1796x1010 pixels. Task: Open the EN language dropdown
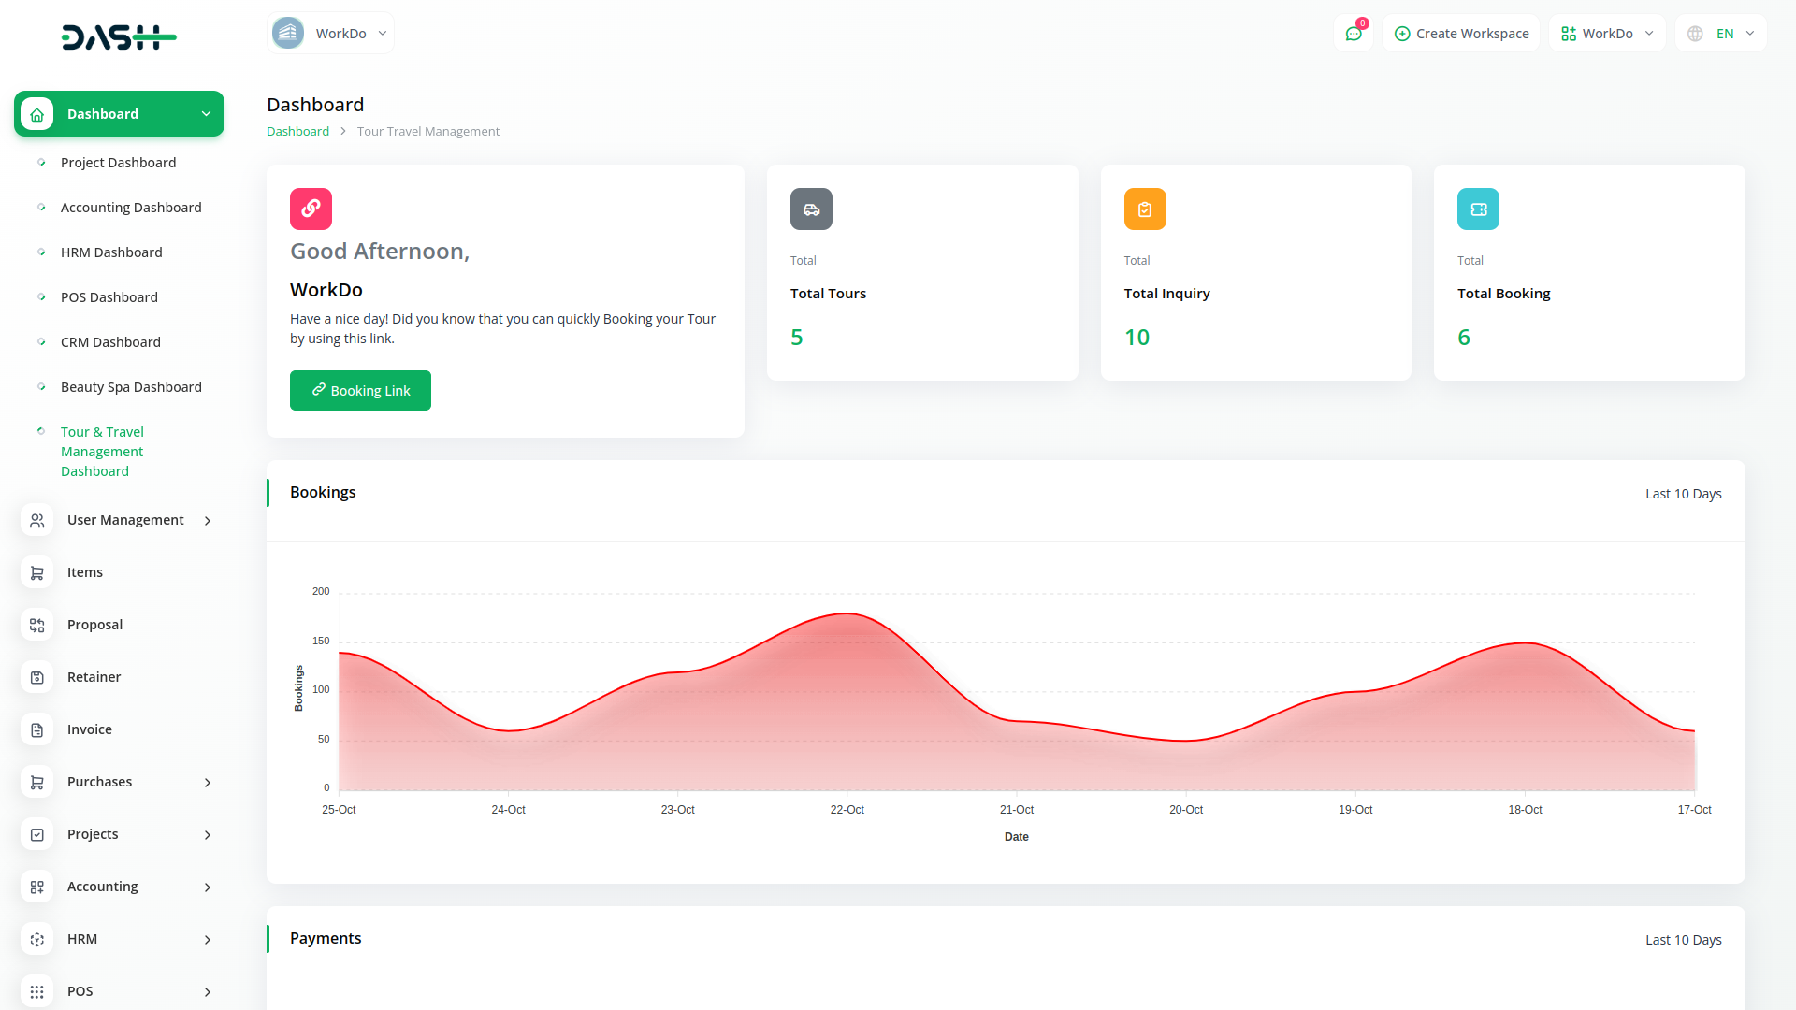click(x=1721, y=34)
